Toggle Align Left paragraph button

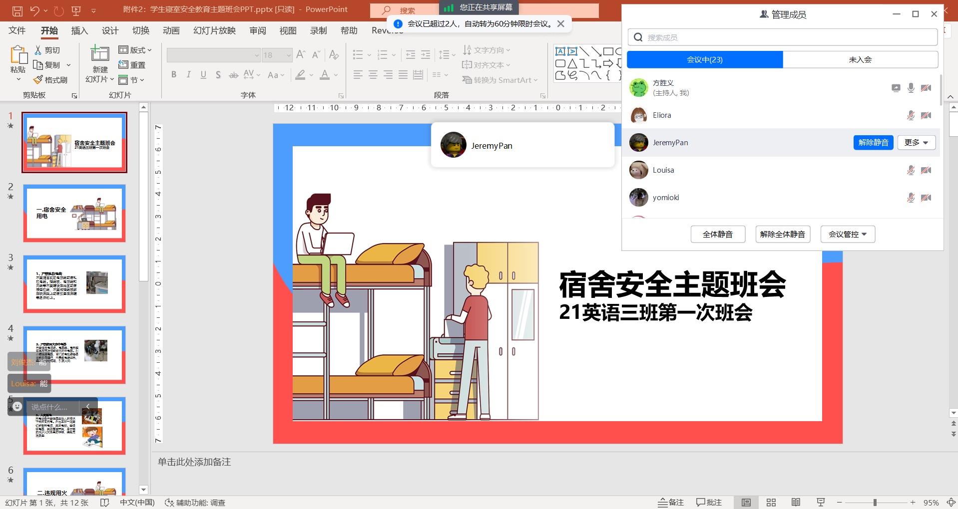tap(358, 75)
